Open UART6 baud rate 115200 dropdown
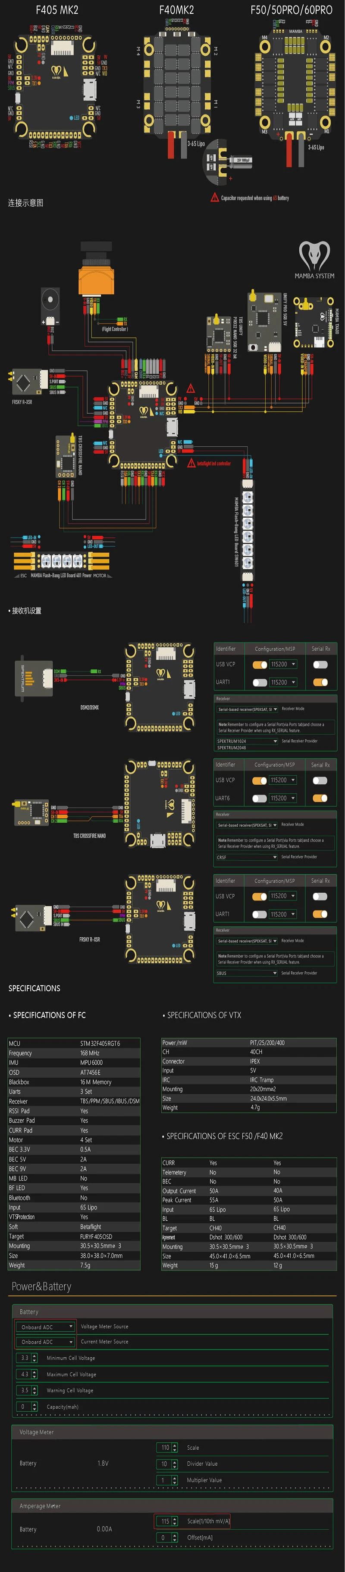Screen dimensions: 345x1572 click(x=283, y=798)
